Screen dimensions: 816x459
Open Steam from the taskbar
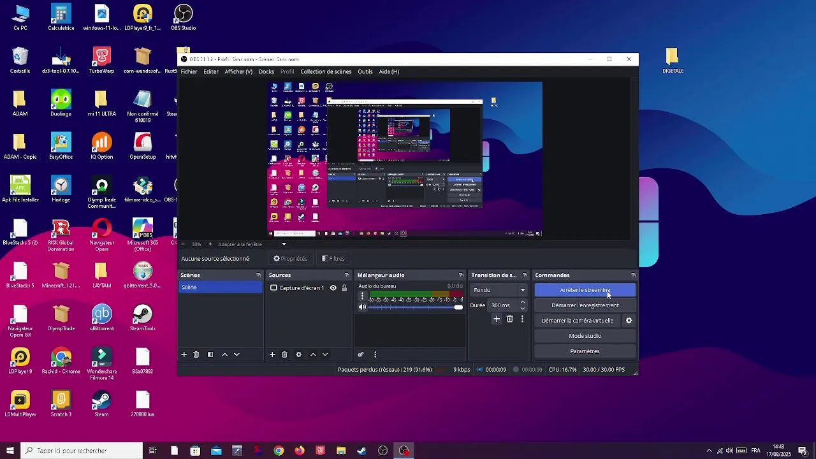(361, 451)
